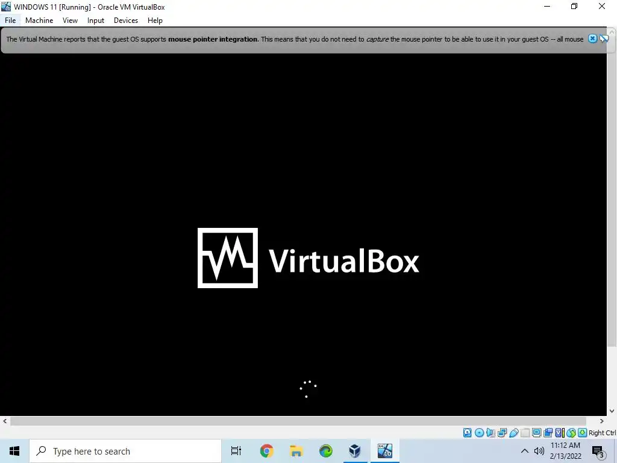Click the display settings status icon

point(536,433)
